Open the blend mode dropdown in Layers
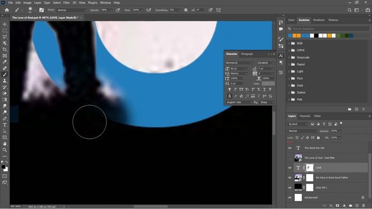 tap(303, 131)
